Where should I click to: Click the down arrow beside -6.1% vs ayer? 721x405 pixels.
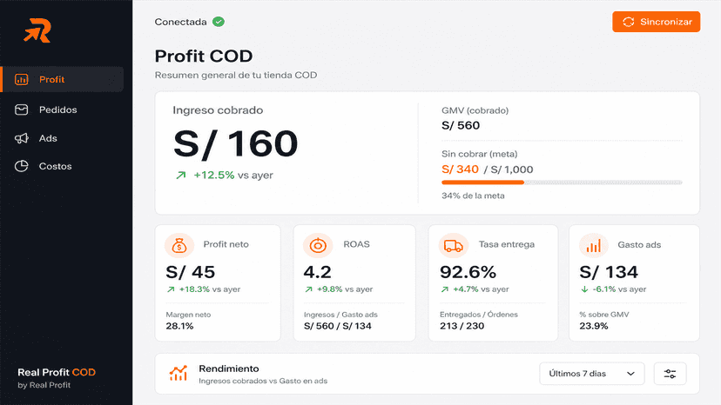pyautogui.click(x=584, y=289)
